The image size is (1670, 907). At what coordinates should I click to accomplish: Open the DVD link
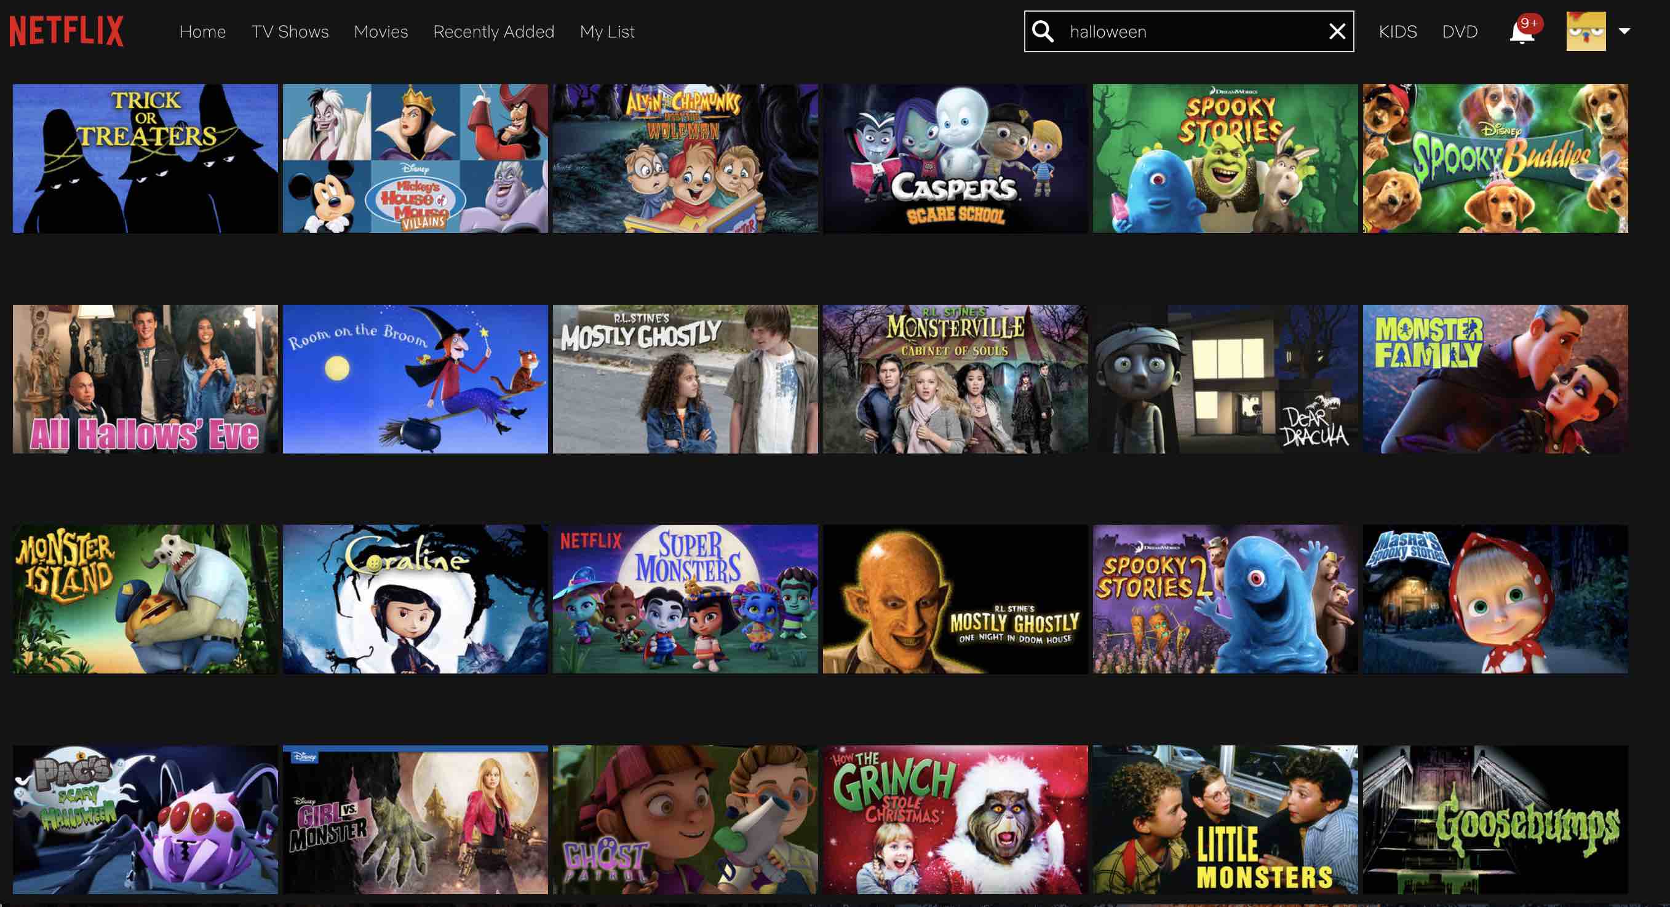point(1459,32)
